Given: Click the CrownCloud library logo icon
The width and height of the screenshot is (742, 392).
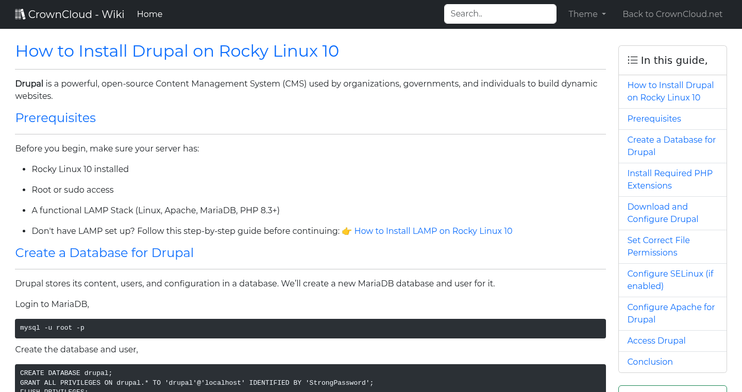Looking at the screenshot, I should click(x=20, y=13).
